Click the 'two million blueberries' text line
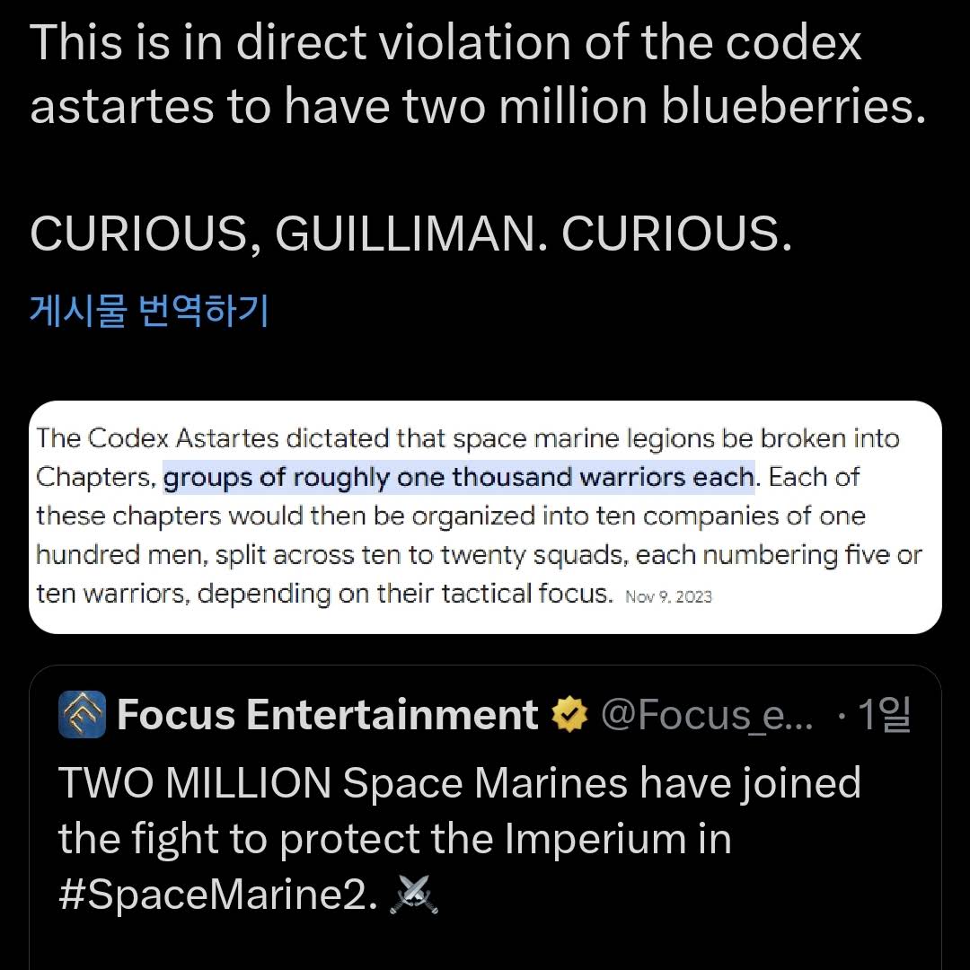 coord(478,106)
